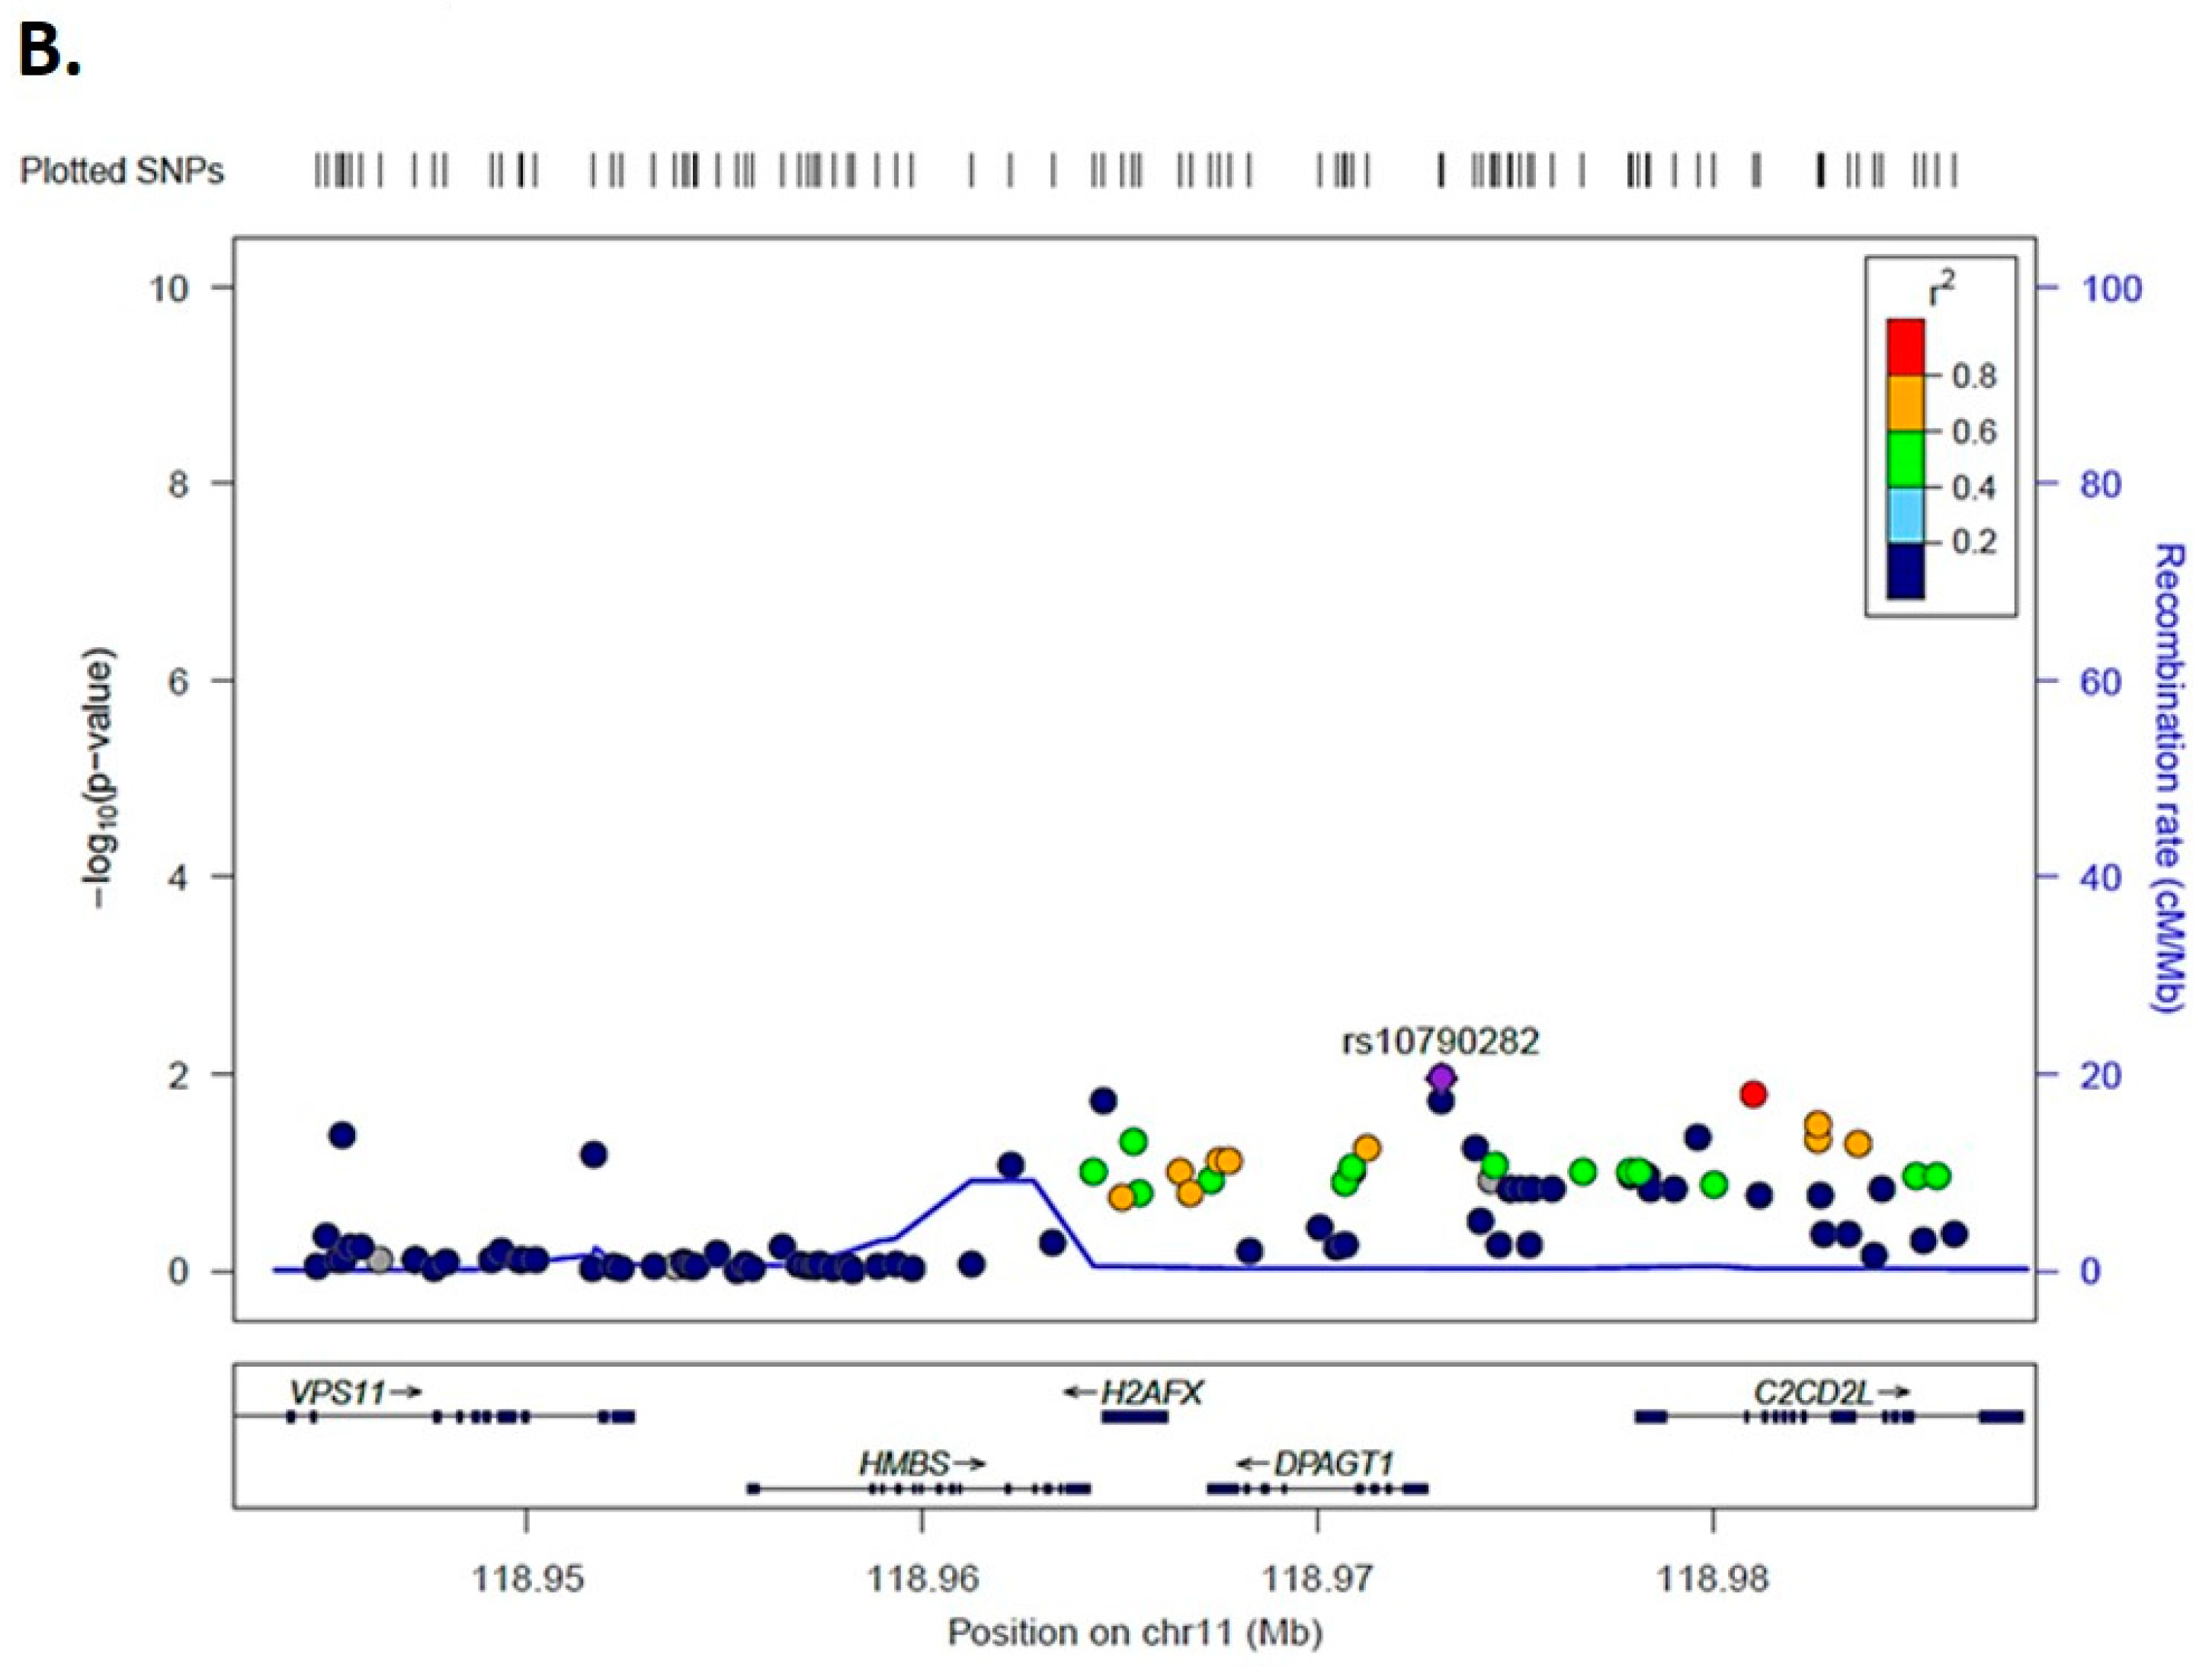
Task: Click the Position on chr11 axis title
Action: point(1135,1632)
